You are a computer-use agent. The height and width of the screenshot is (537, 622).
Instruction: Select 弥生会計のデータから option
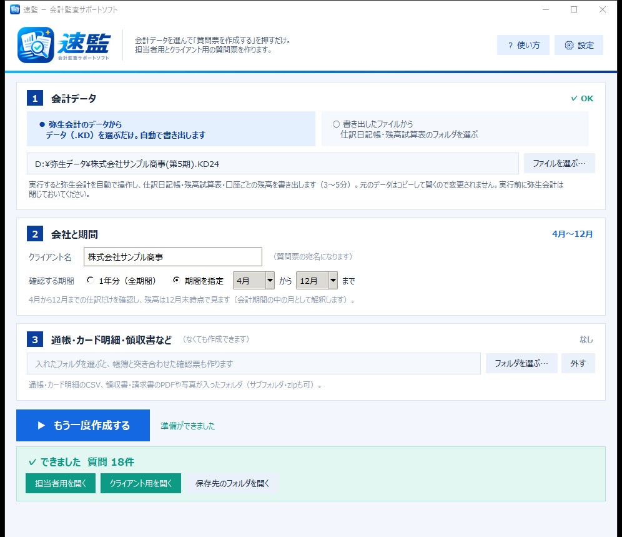171,129
